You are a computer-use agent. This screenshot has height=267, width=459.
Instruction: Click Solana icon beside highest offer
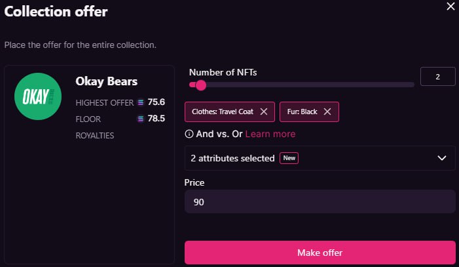(x=140, y=102)
